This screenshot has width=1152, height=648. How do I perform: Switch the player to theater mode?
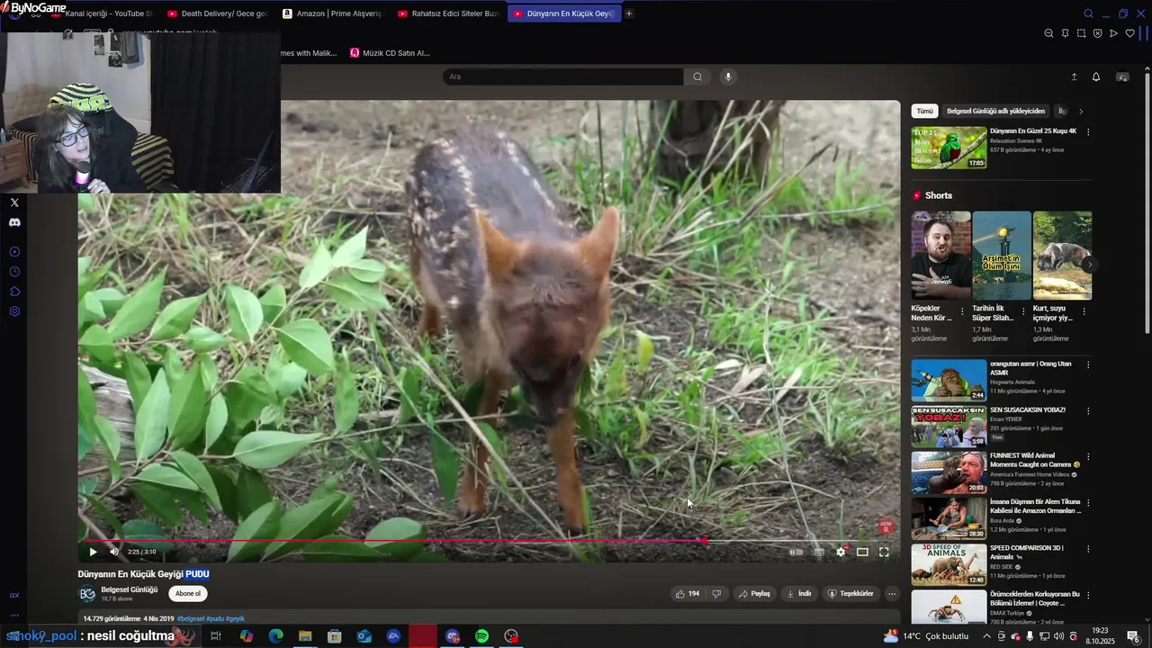coord(862,552)
